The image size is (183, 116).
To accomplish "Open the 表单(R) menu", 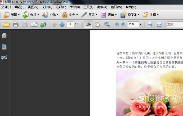I will click(x=75, y=7).
